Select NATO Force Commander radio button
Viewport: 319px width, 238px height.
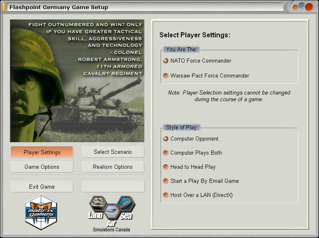click(x=166, y=61)
